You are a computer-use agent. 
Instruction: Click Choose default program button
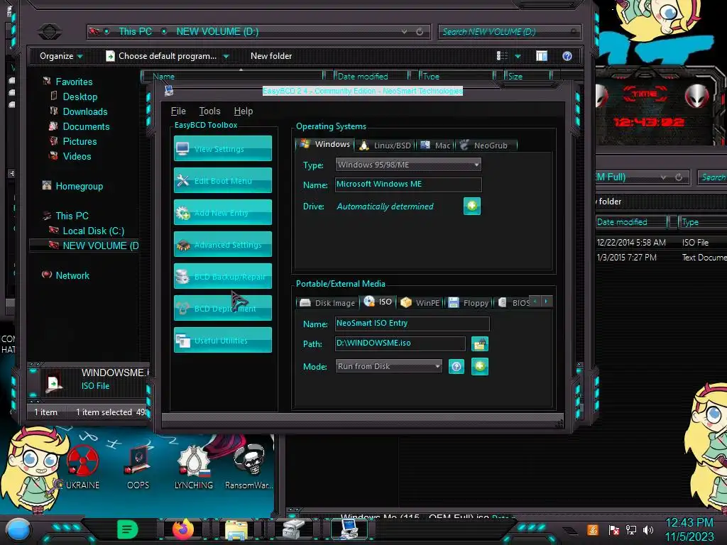click(x=161, y=56)
